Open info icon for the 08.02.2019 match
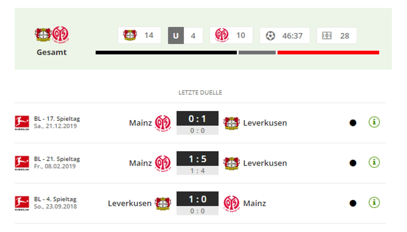Image resolution: width=407 pixels, height=232 pixels. [x=374, y=162]
